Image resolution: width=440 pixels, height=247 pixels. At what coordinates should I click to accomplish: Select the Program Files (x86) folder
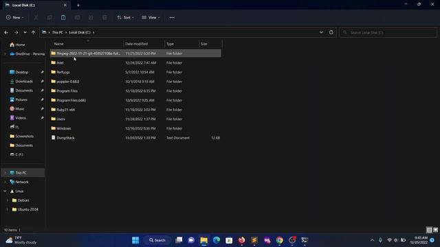[x=135, y=100]
